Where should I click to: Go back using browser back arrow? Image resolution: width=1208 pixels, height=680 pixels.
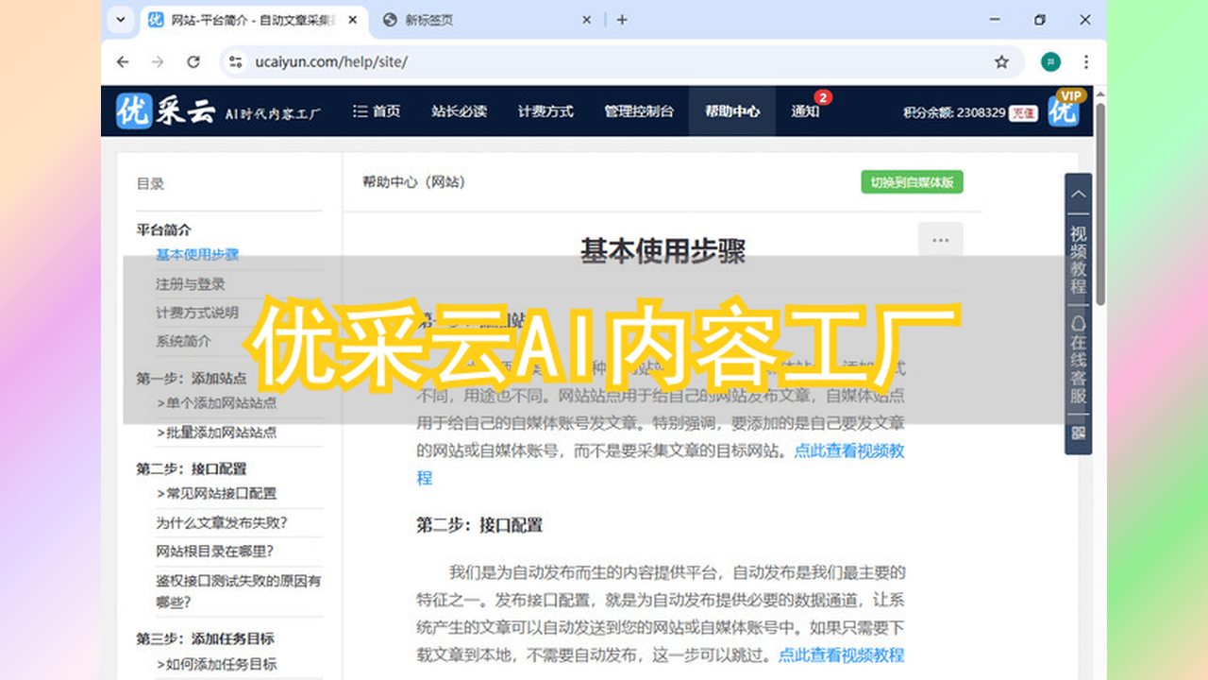123,62
